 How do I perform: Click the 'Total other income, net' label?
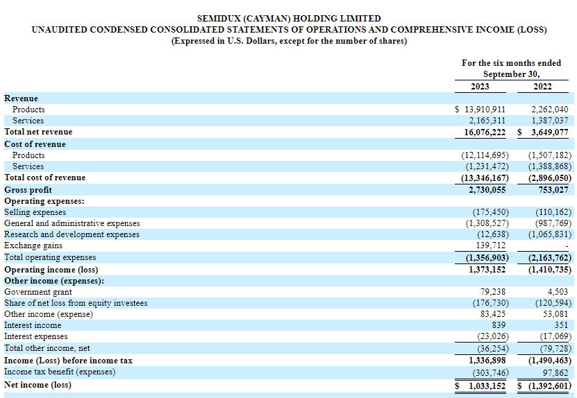coord(47,348)
